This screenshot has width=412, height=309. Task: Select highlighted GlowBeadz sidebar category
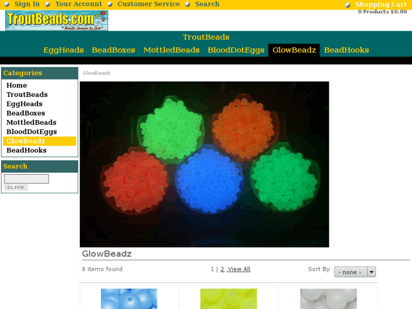(40, 141)
